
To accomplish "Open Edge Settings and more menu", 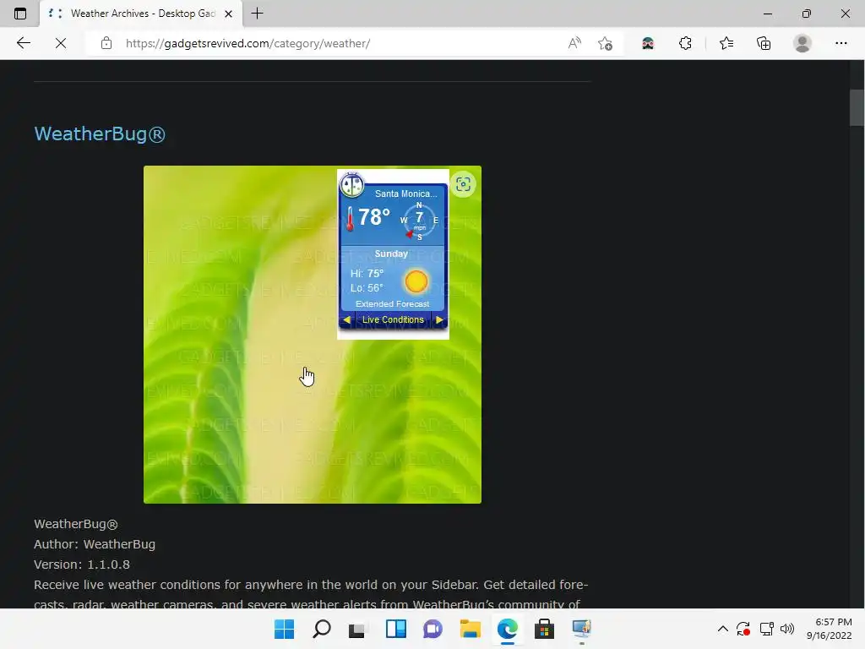I will [841, 43].
